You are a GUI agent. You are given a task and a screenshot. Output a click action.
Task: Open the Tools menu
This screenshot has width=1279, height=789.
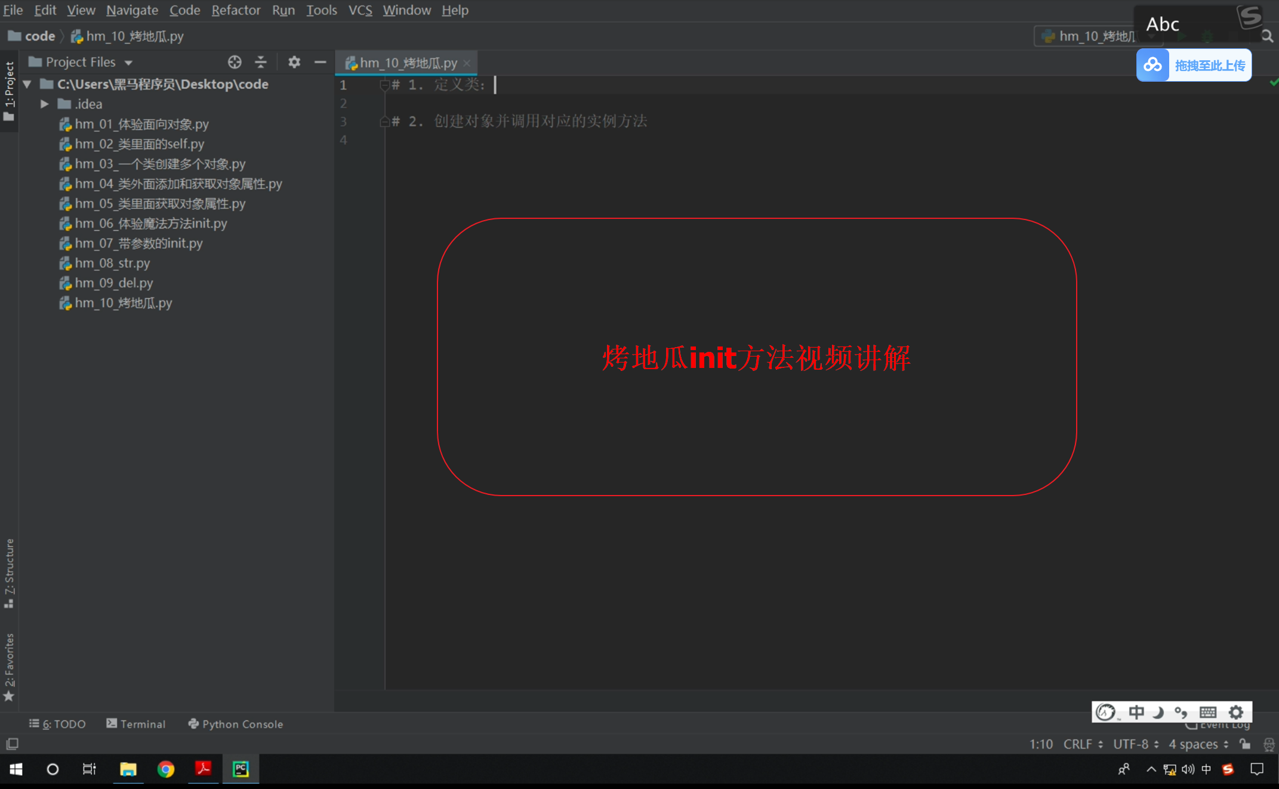[322, 10]
